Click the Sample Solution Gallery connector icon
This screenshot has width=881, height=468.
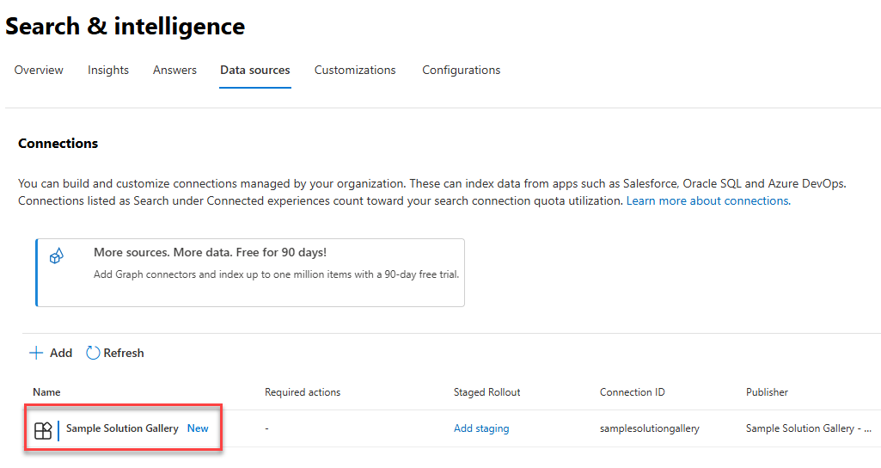pos(43,431)
